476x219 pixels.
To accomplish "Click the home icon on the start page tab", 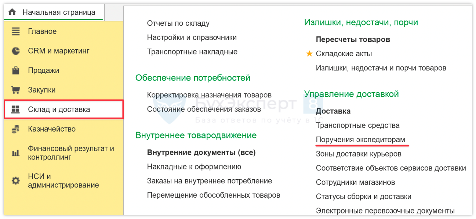I will coord(12,12).
